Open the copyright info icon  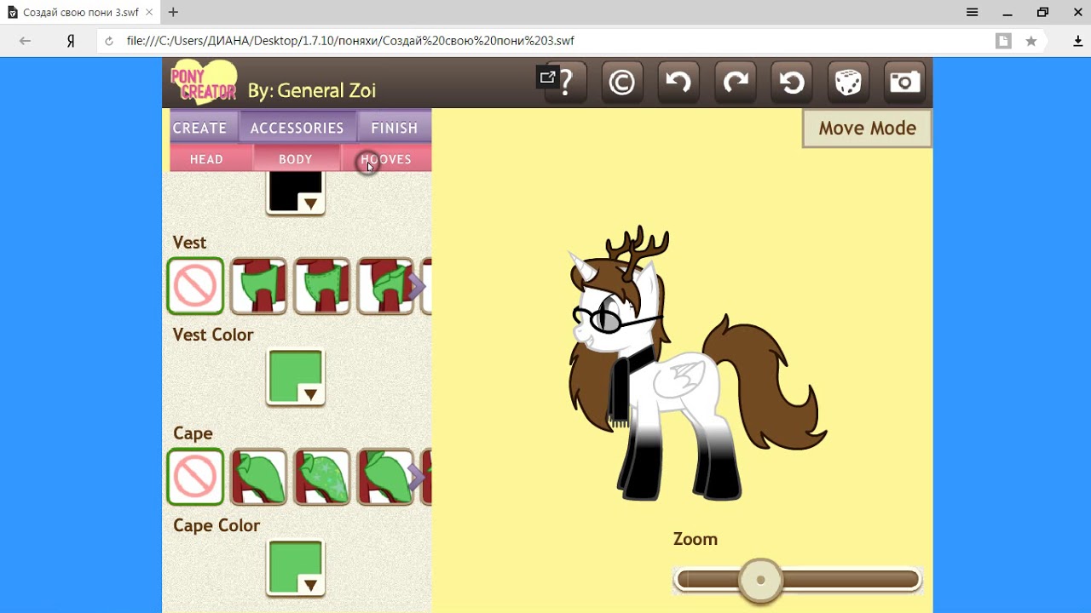(622, 83)
